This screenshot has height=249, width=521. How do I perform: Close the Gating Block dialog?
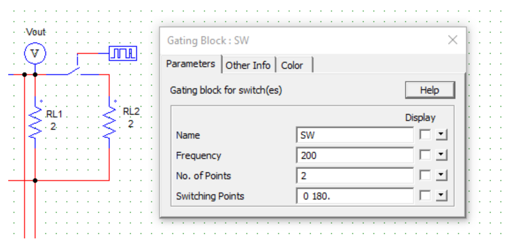(x=453, y=40)
